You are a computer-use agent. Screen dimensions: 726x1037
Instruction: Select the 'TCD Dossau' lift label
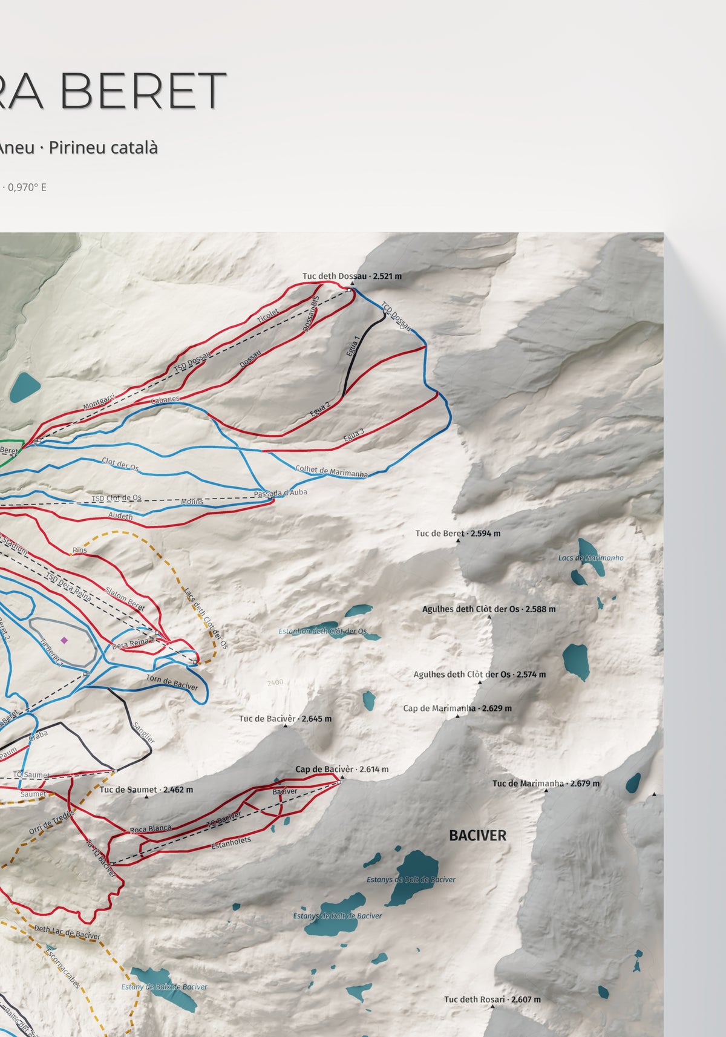tap(396, 317)
